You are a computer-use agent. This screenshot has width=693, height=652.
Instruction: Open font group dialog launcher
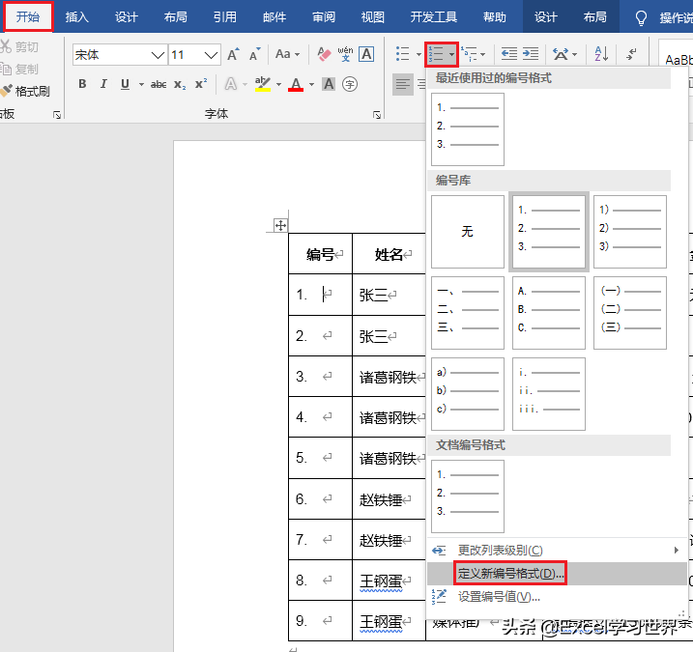377,115
